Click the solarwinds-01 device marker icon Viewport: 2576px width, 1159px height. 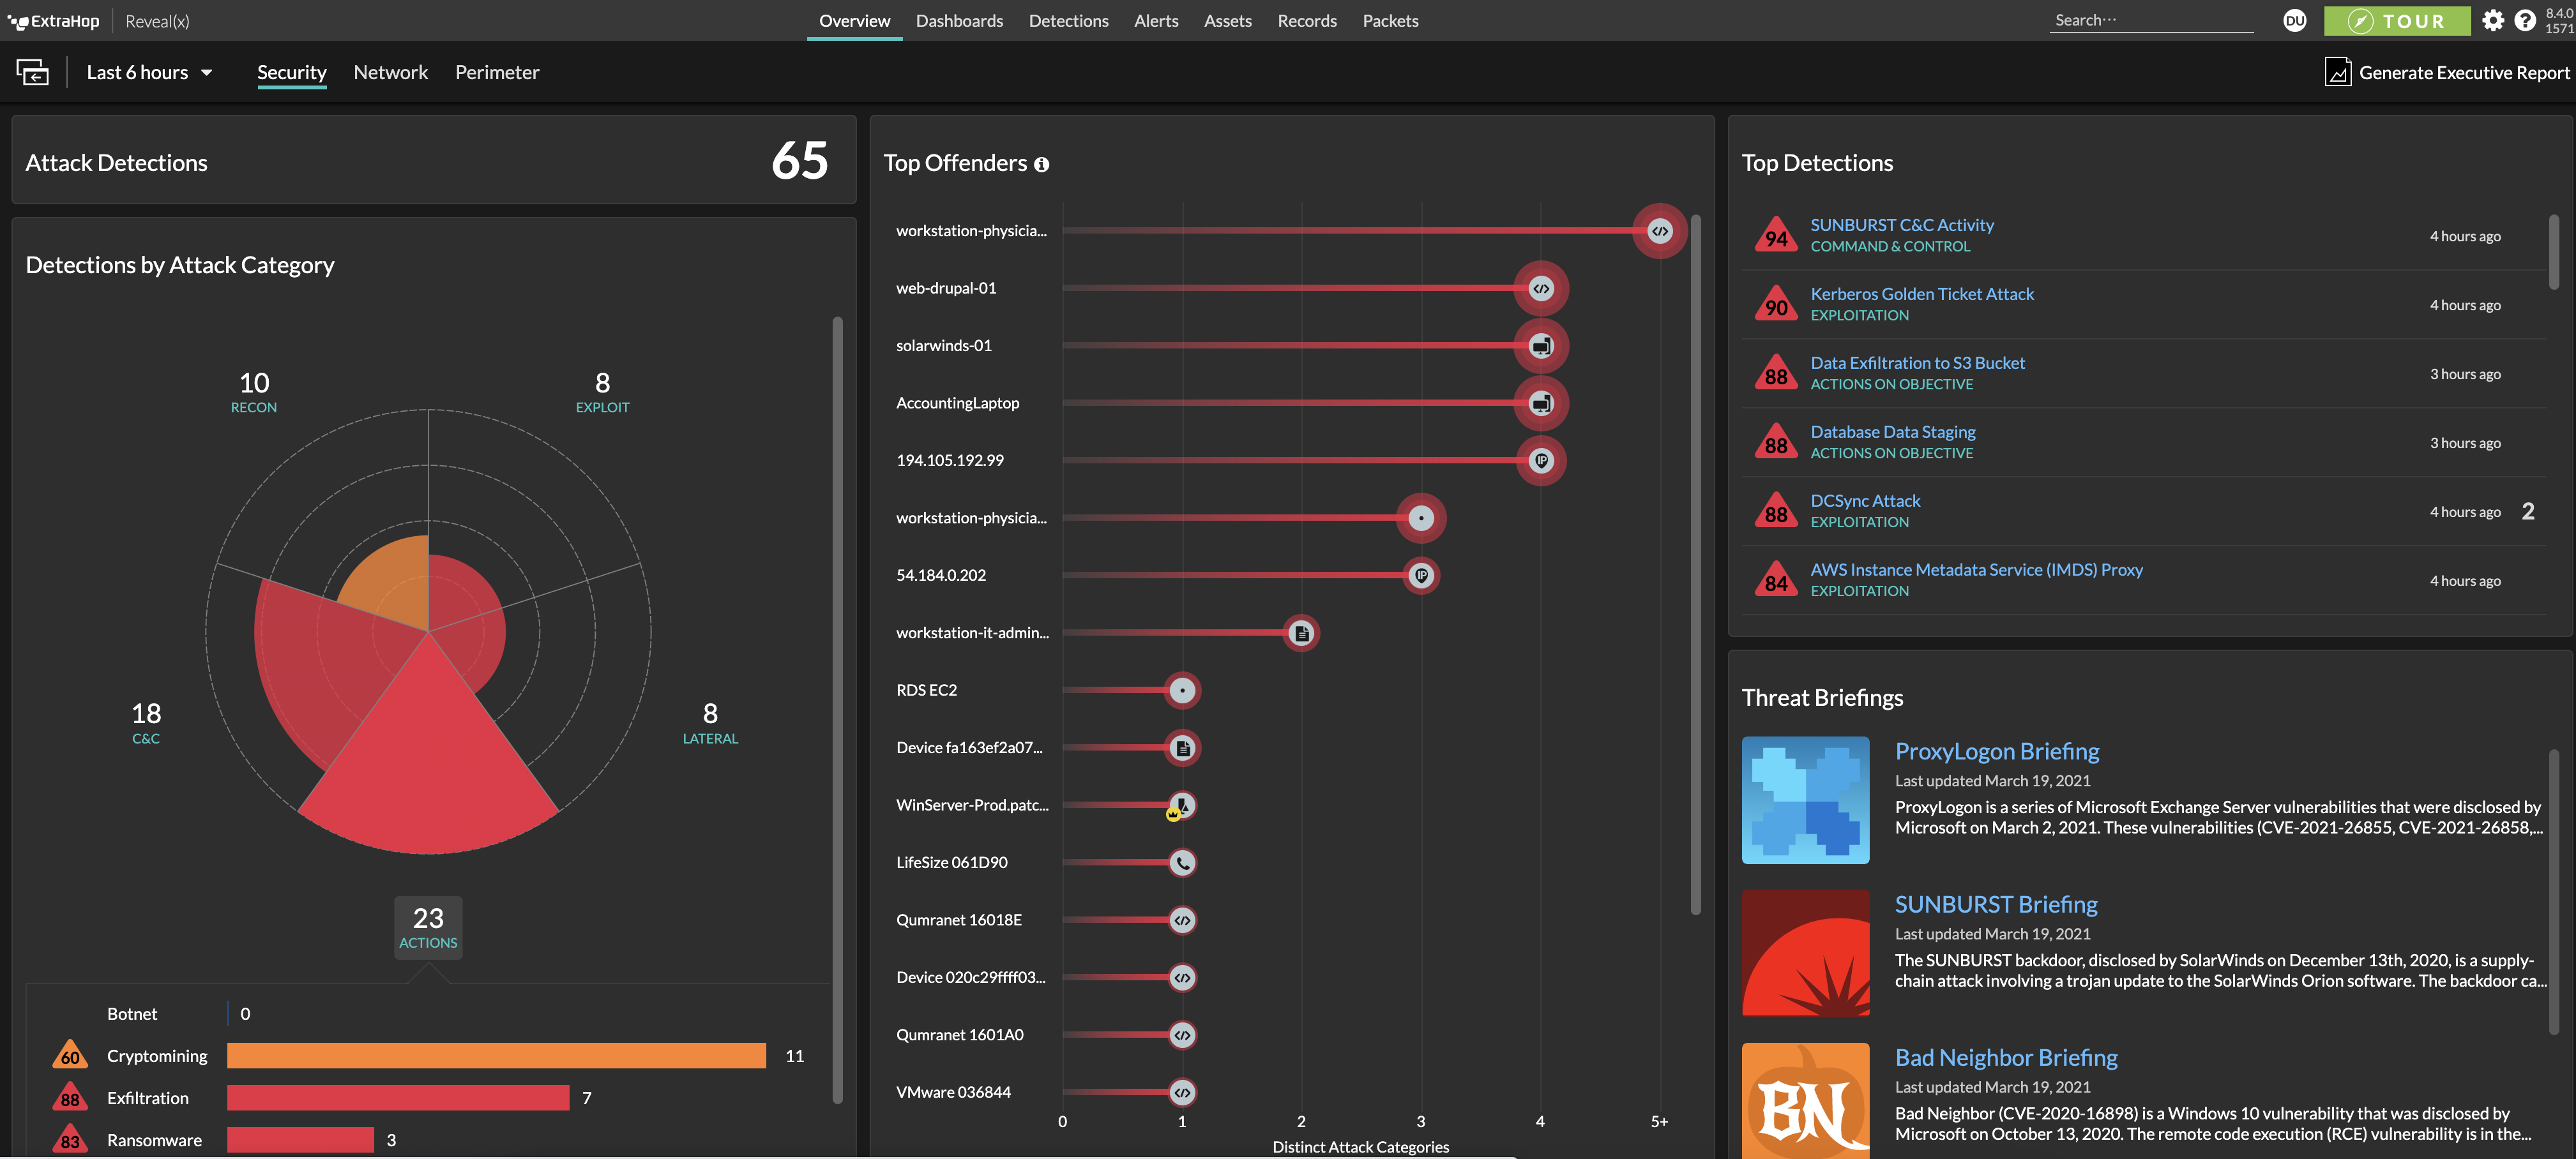(1541, 346)
